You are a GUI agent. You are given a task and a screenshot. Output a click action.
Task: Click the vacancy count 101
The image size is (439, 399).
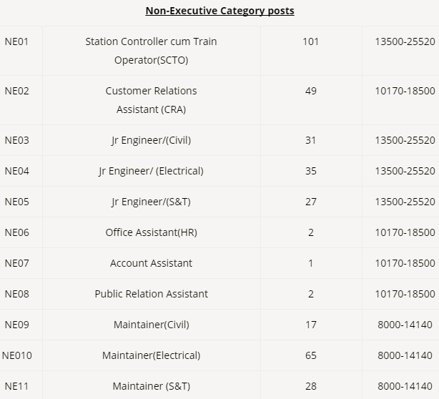tap(310, 41)
